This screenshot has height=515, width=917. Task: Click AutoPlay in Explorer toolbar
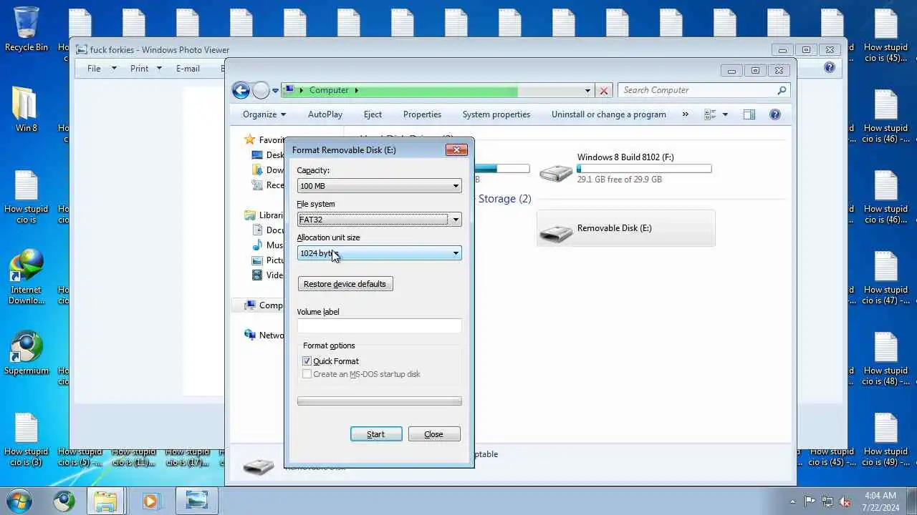pyautogui.click(x=325, y=114)
